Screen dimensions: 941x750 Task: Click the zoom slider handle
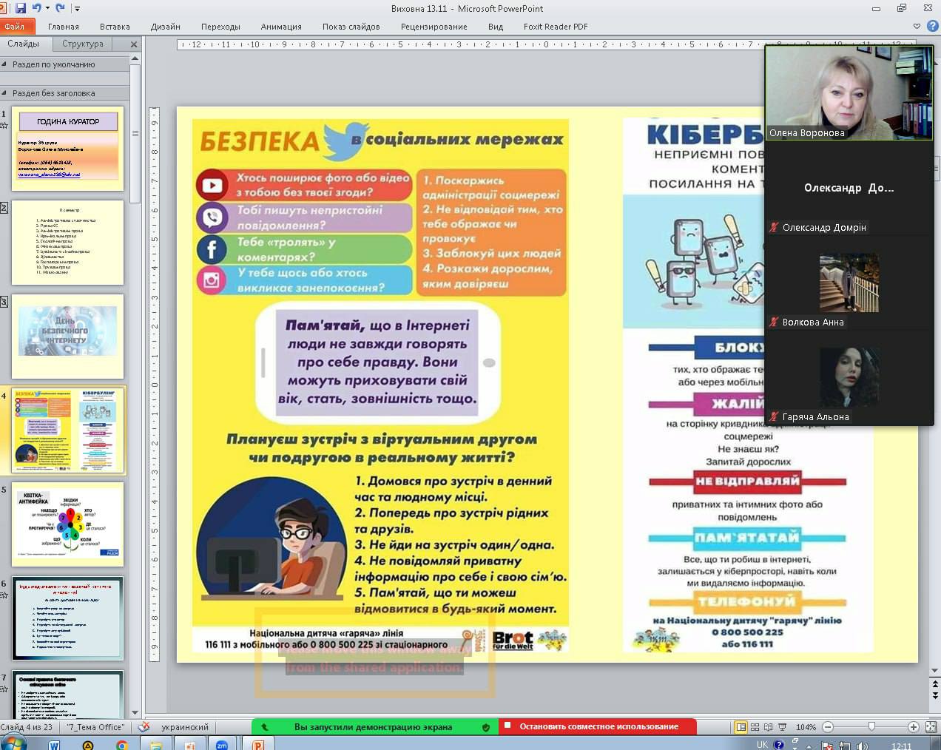tap(871, 727)
